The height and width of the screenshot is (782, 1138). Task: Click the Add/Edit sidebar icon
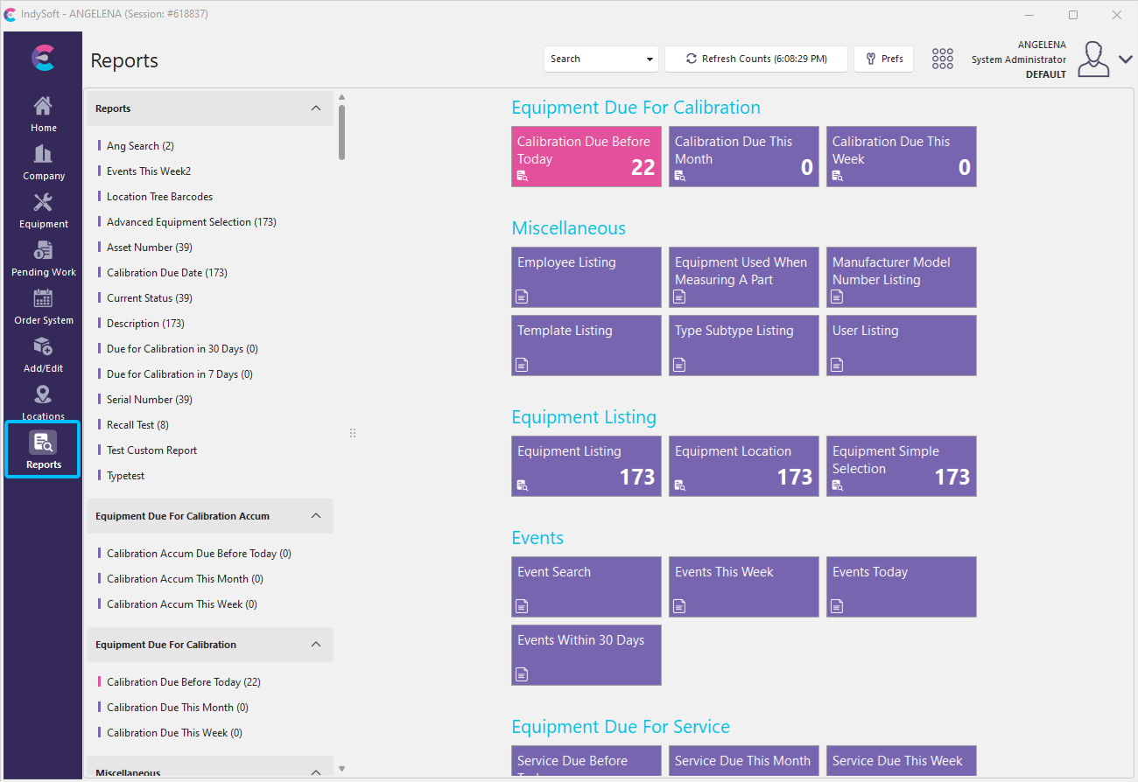click(43, 355)
